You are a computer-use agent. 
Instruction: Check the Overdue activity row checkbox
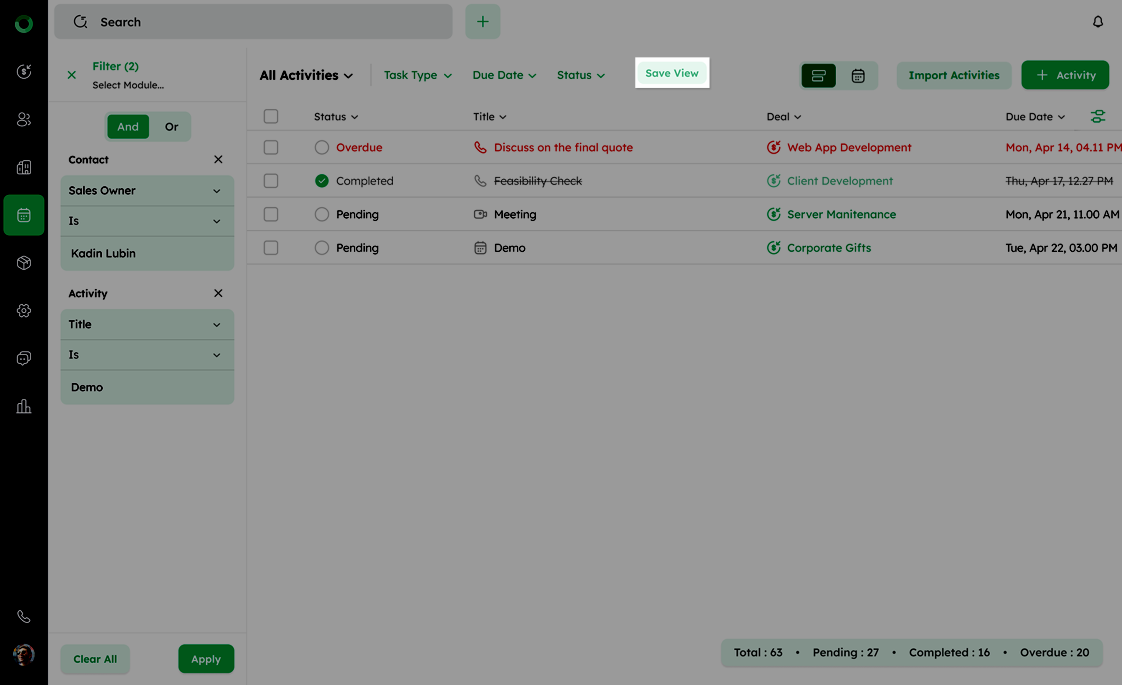pyautogui.click(x=271, y=148)
